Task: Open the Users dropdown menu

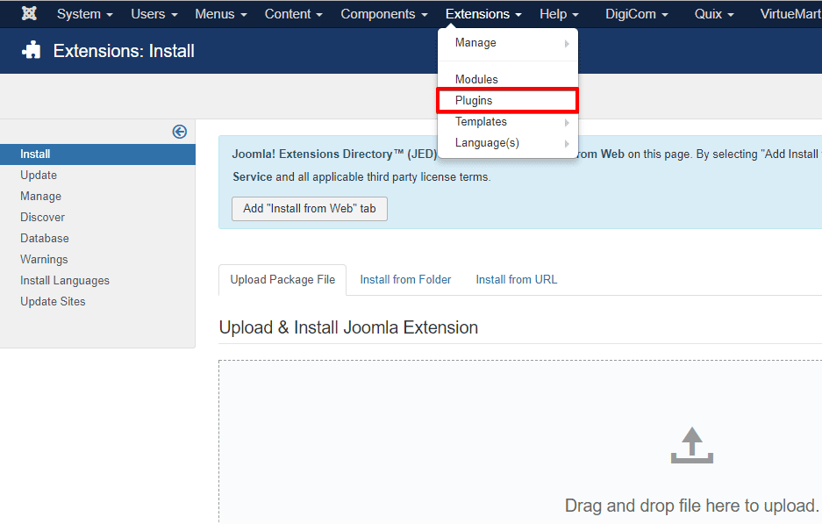Action: [154, 14]
